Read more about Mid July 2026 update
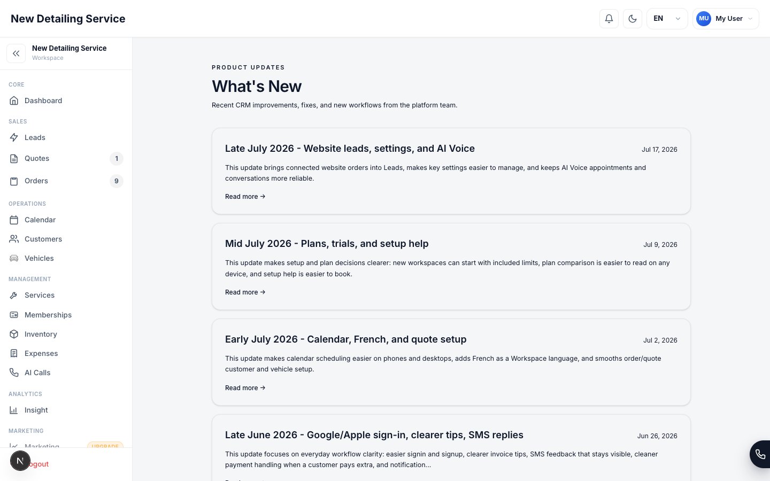This screenshot has height=481, width=770. 245,292
